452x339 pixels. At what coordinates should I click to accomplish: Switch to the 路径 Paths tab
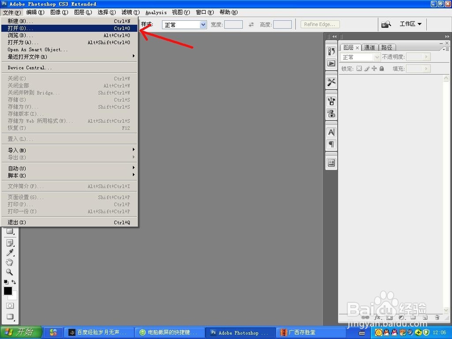point(386,47)
